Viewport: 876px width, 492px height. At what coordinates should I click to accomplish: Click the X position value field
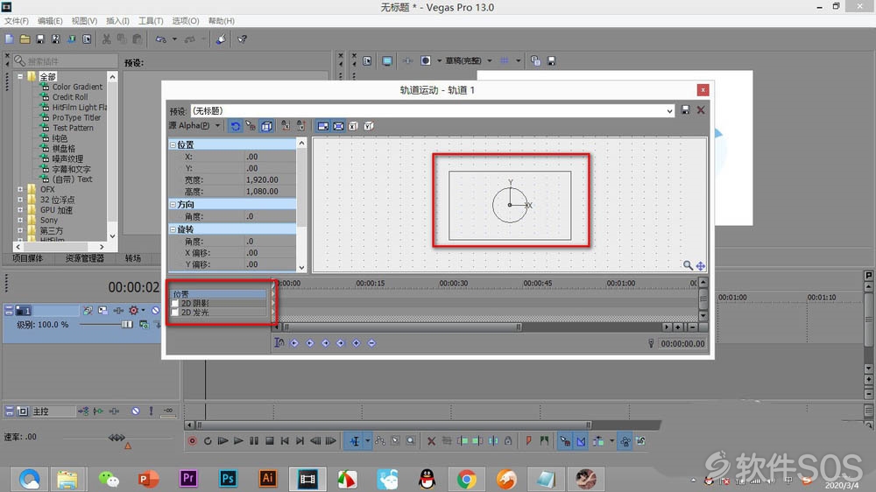[271, 157]
